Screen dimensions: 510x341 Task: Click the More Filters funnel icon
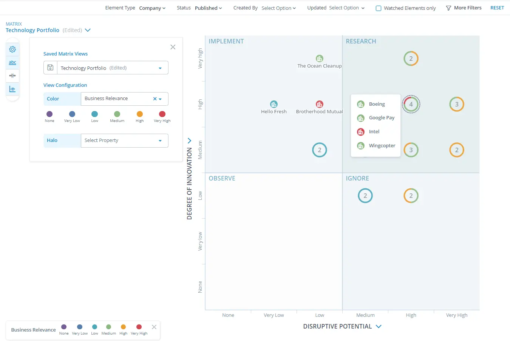click(448, 8)
